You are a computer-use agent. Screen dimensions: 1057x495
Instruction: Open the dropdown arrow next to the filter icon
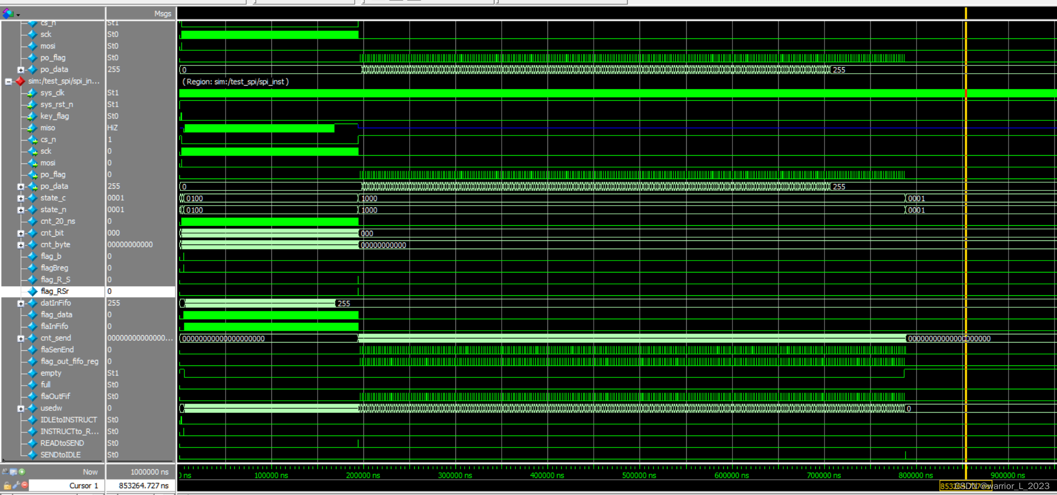[x=18, y=15]
